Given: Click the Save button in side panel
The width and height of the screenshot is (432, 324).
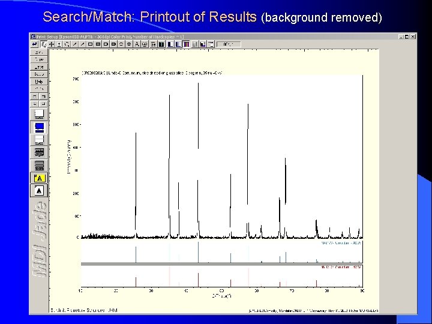Looking at the screenshot, I should (39, 67).
